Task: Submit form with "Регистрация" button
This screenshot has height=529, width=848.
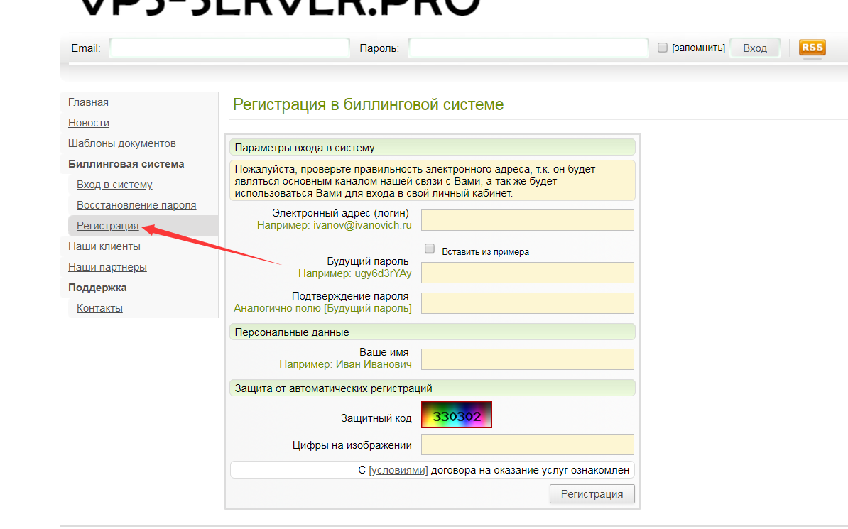Action: click(x=592, y=494)
